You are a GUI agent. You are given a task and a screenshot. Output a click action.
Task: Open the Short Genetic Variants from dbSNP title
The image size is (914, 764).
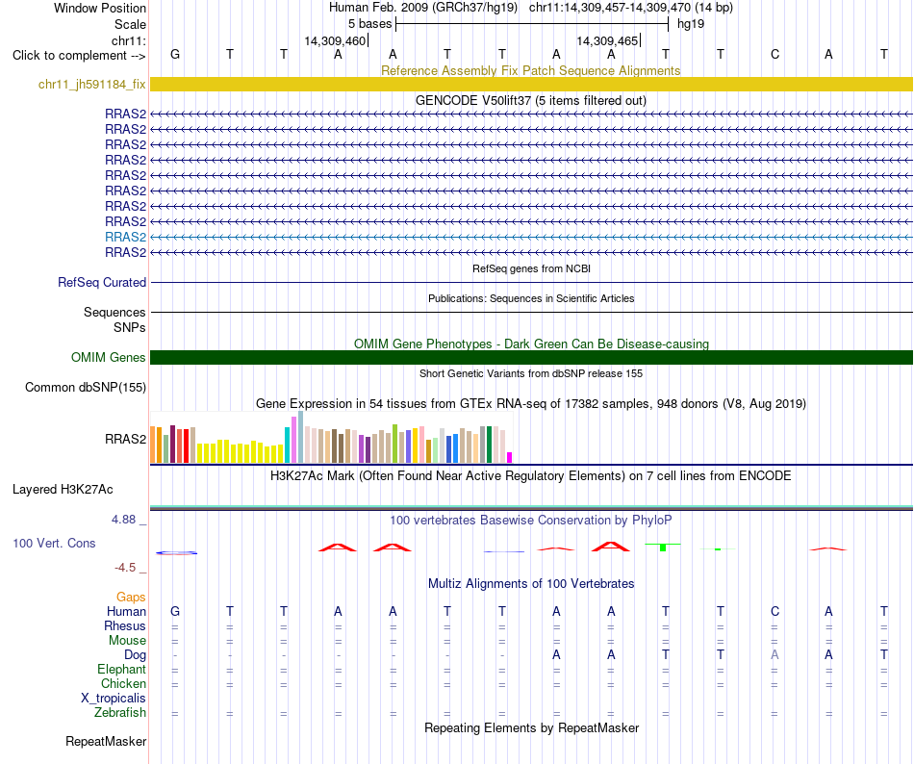click(x=531, y=373)
